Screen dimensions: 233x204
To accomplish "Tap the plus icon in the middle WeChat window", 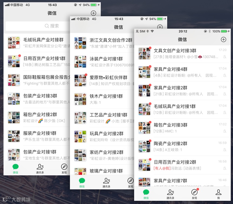I will [x=160, y=27].
